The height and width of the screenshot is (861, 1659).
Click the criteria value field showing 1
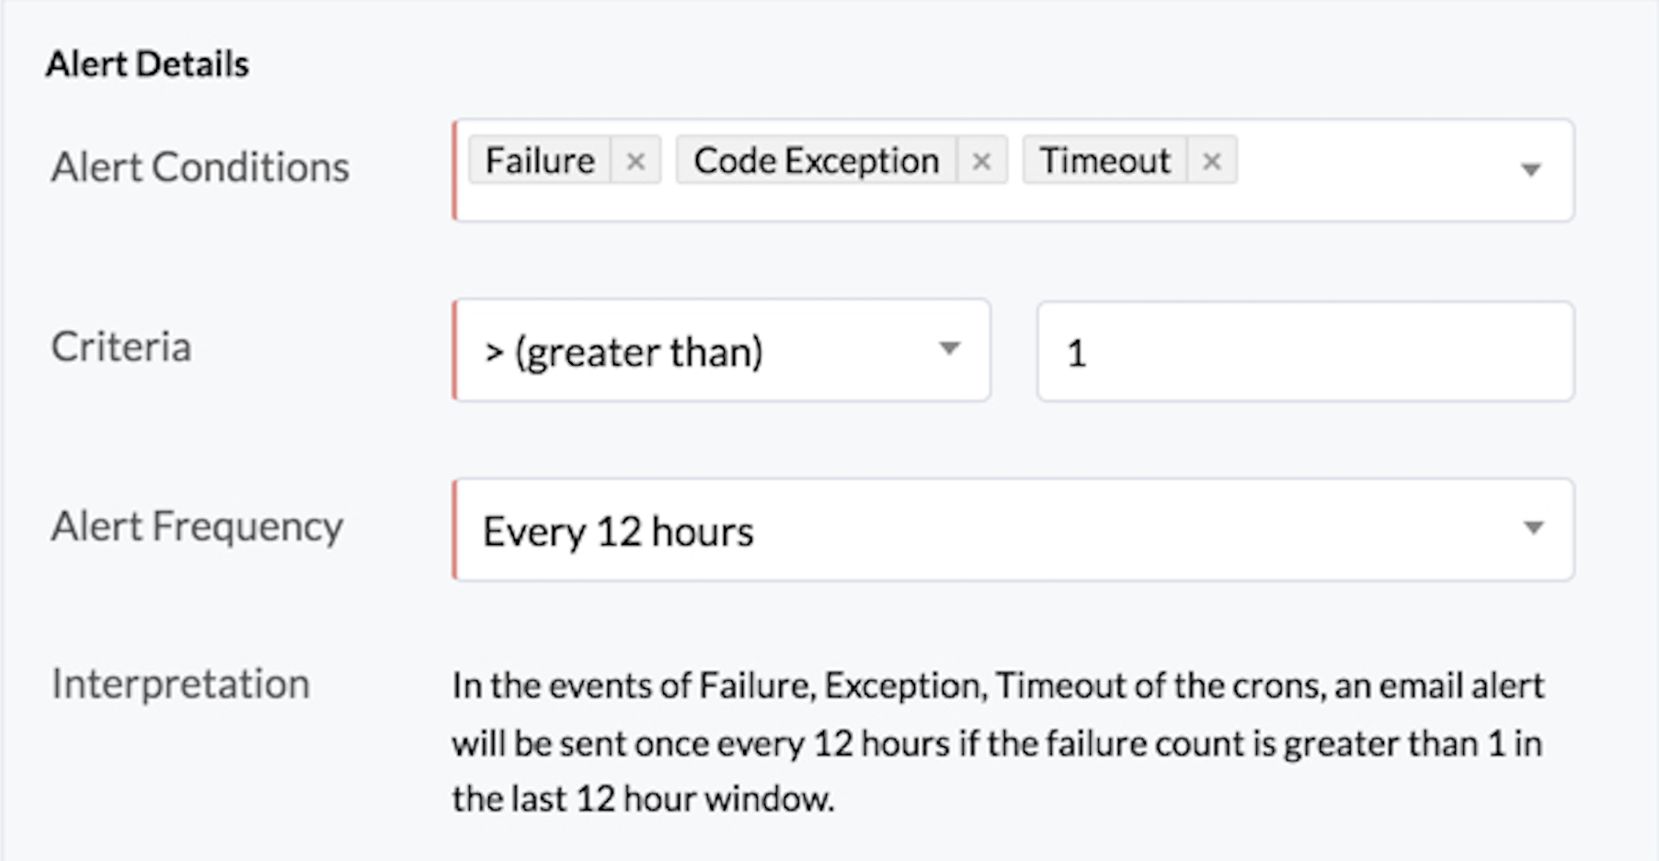click(1306, 349)
